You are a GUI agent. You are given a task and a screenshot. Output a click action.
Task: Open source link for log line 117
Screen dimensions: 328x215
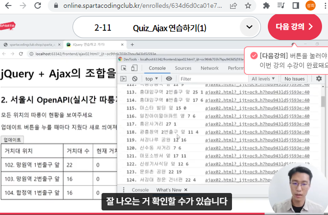pos(257,124)
